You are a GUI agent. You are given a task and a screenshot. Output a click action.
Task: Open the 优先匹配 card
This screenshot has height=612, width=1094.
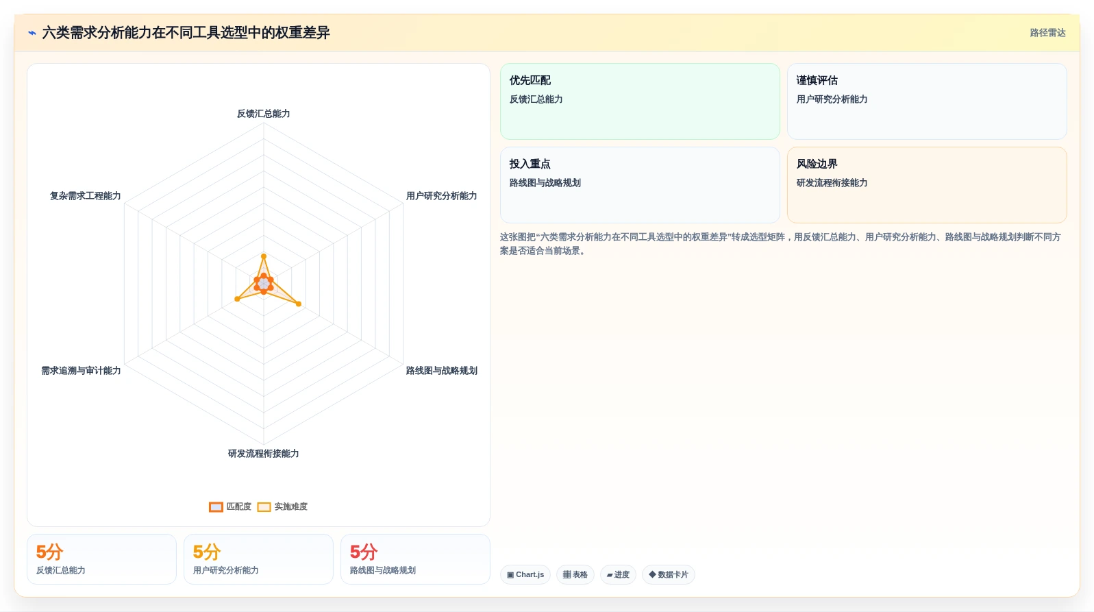[x=640, y=101]
